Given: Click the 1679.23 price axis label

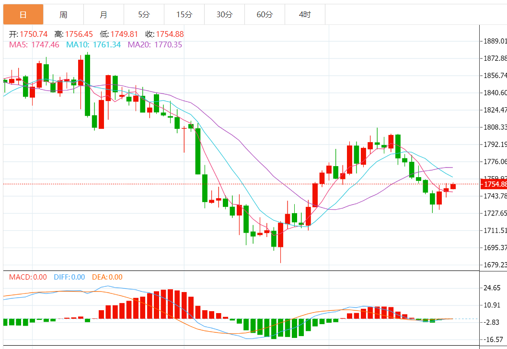Looking at the screenshot, I should click(x=495, y=265).
